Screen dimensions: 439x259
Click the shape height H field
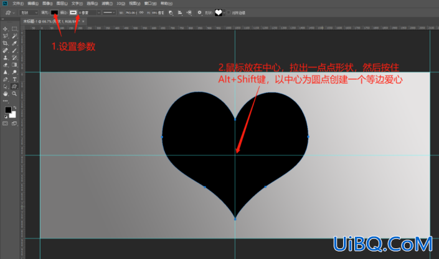click(158, 12)
